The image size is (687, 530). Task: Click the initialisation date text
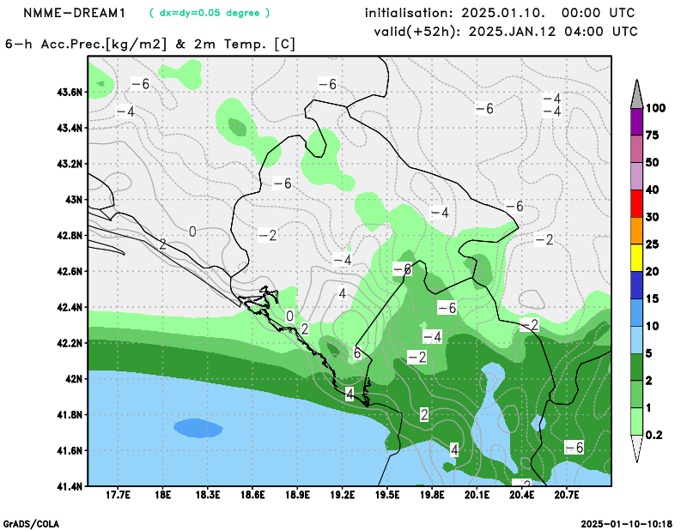coord(500,13)
